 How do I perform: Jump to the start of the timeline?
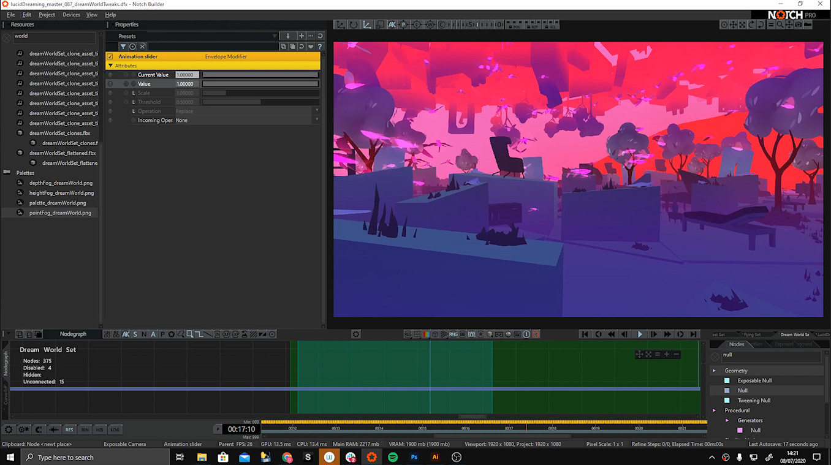pos(585,335)
